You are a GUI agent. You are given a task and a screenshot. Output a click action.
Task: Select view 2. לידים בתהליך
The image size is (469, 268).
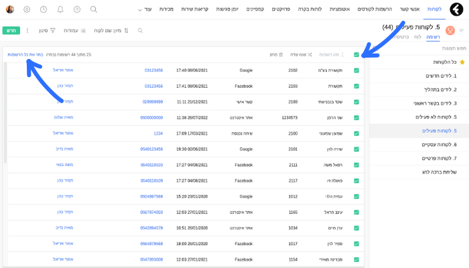pos(440,90)
